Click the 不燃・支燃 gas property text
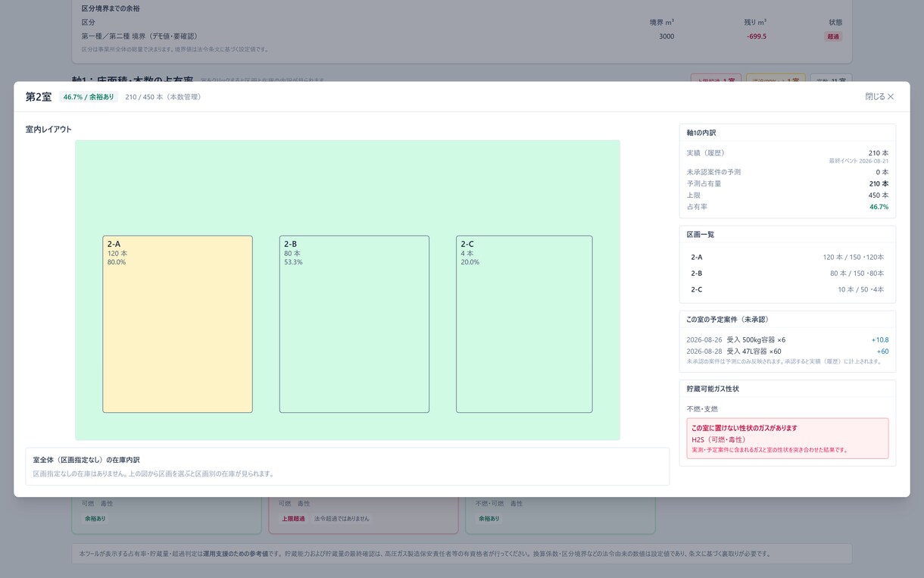Screen dimensions: 924x578 (702, 409)
